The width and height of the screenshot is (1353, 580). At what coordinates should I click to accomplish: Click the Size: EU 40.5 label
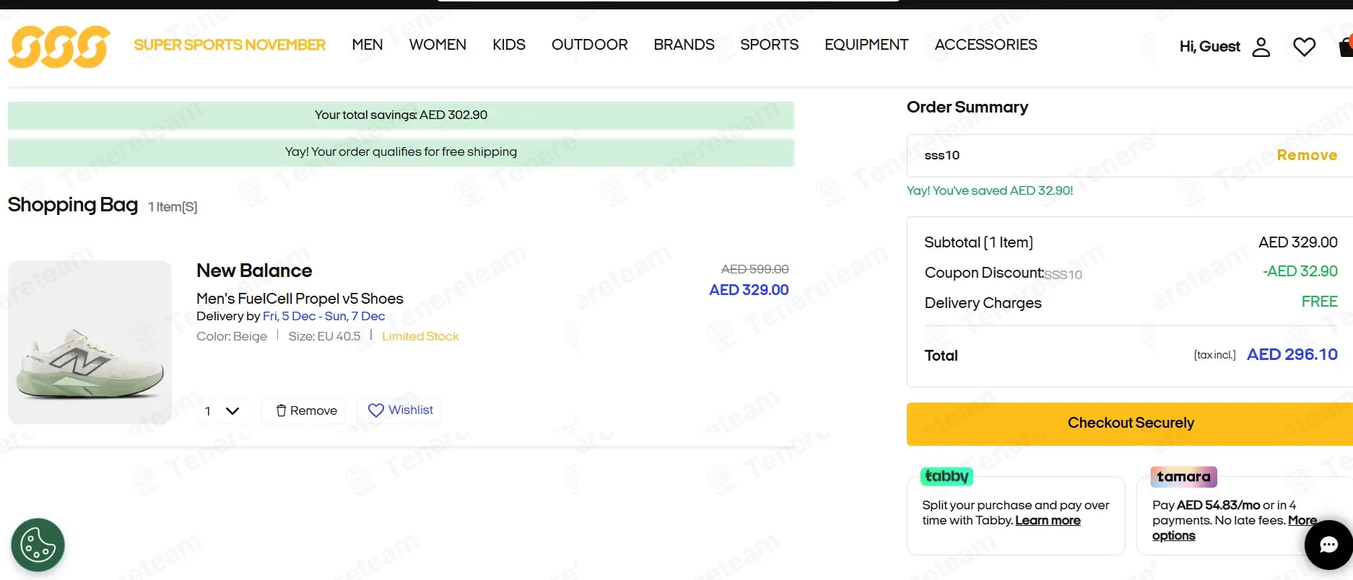tap(324, 336)
